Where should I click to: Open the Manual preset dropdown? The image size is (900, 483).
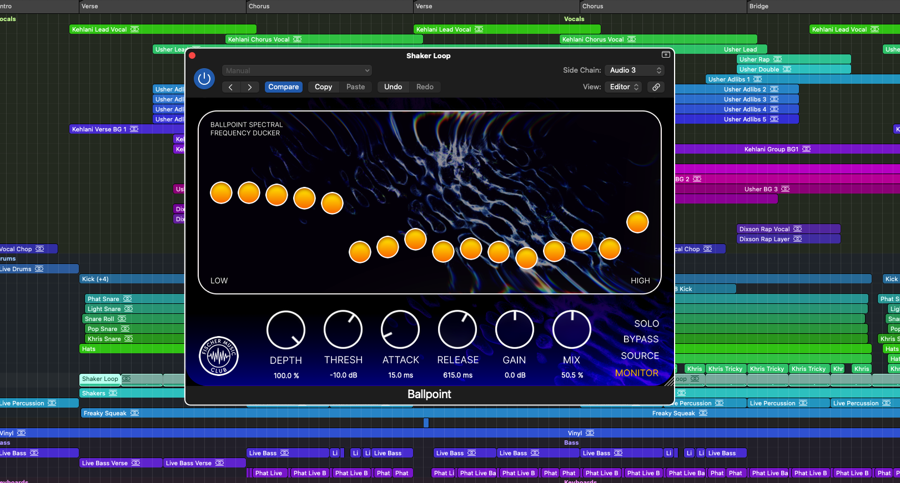pos(297,70)
